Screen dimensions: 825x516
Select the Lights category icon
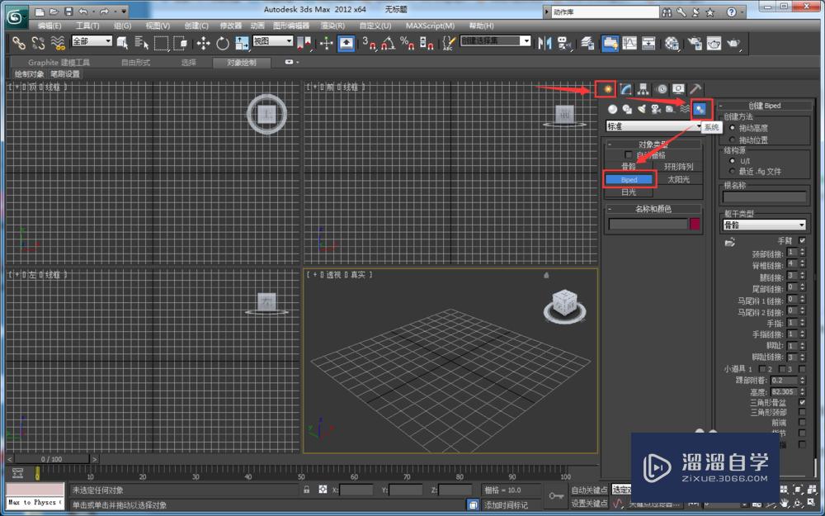click(641, 109)
